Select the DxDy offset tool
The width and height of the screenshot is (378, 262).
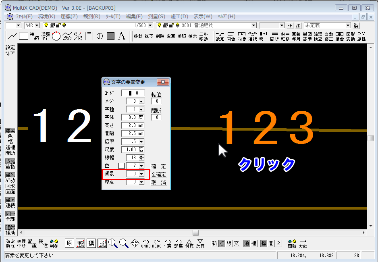click(78, 36)
